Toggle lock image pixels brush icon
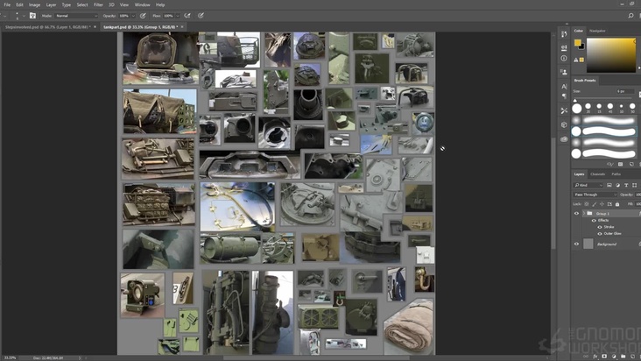 (595, 203)
